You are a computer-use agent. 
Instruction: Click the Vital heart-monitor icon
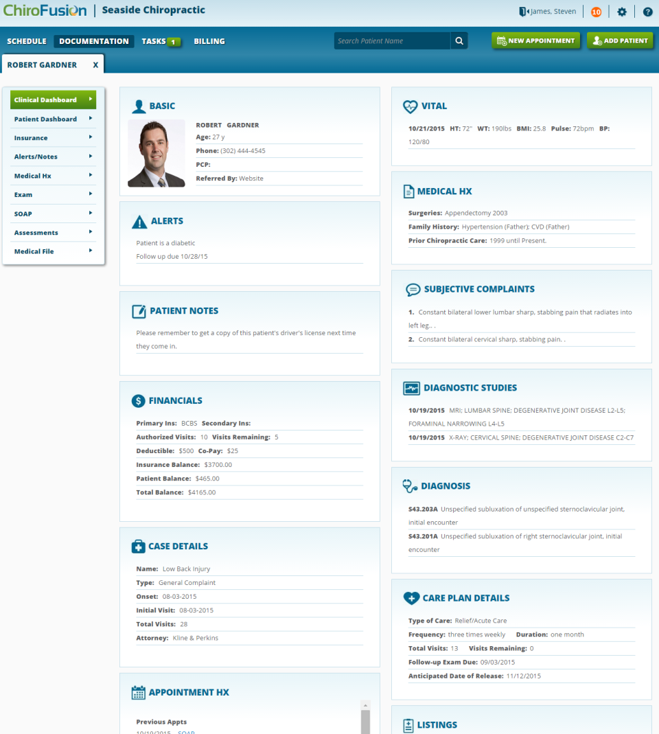click(411, 106)
